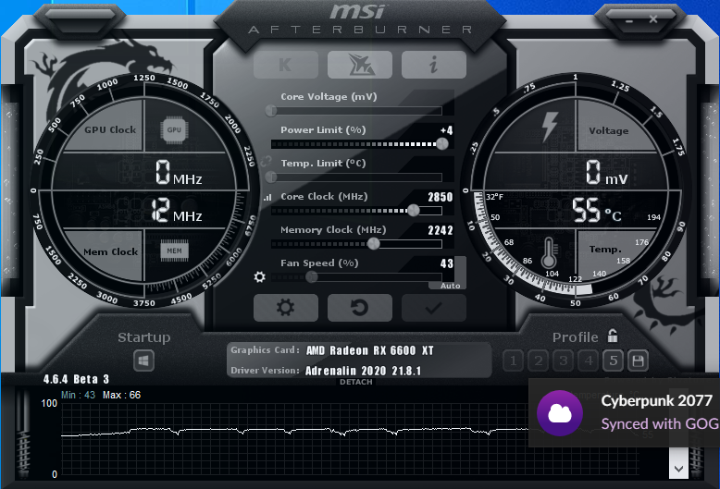720x489 pixels.
Task: Click the MEM chip icon in gauge
Action: pyautogui.click(x=174, y=251)
